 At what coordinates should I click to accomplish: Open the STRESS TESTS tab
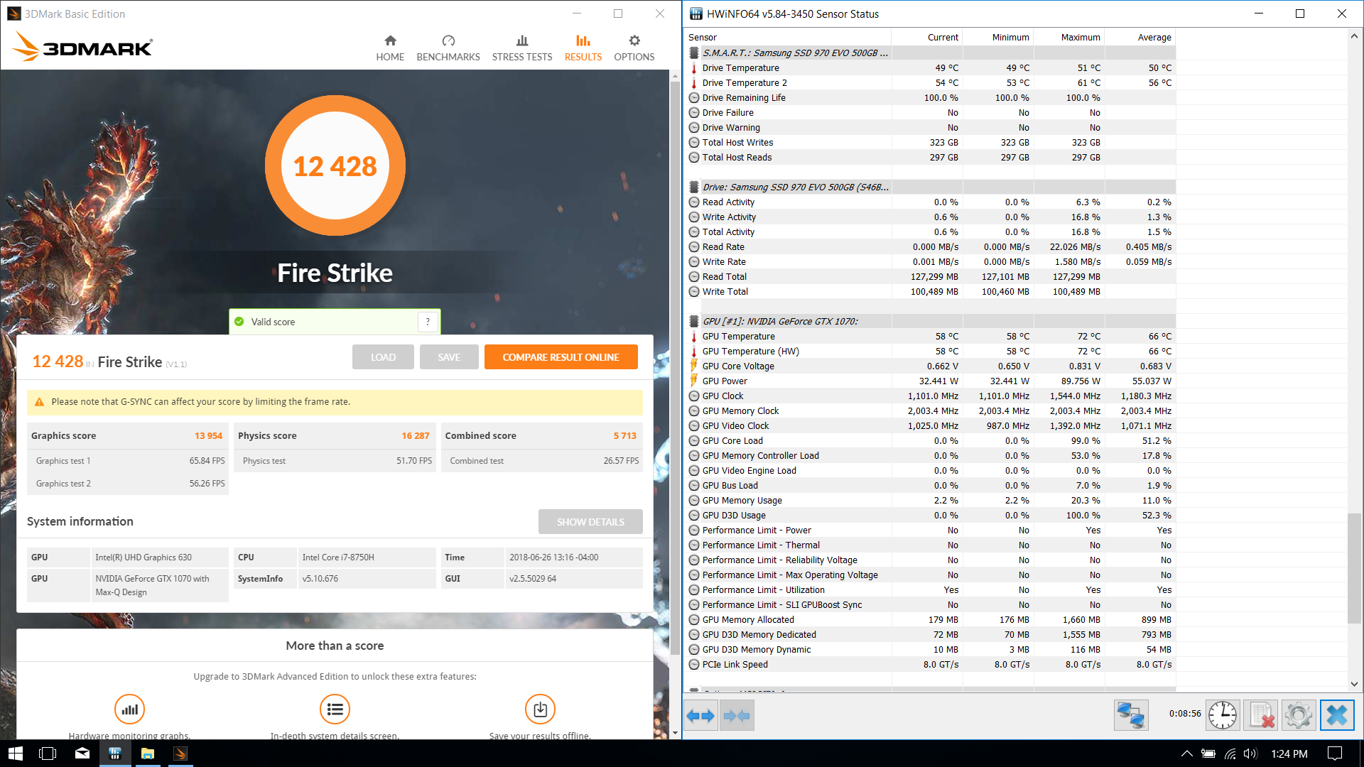tap(521, 48)
